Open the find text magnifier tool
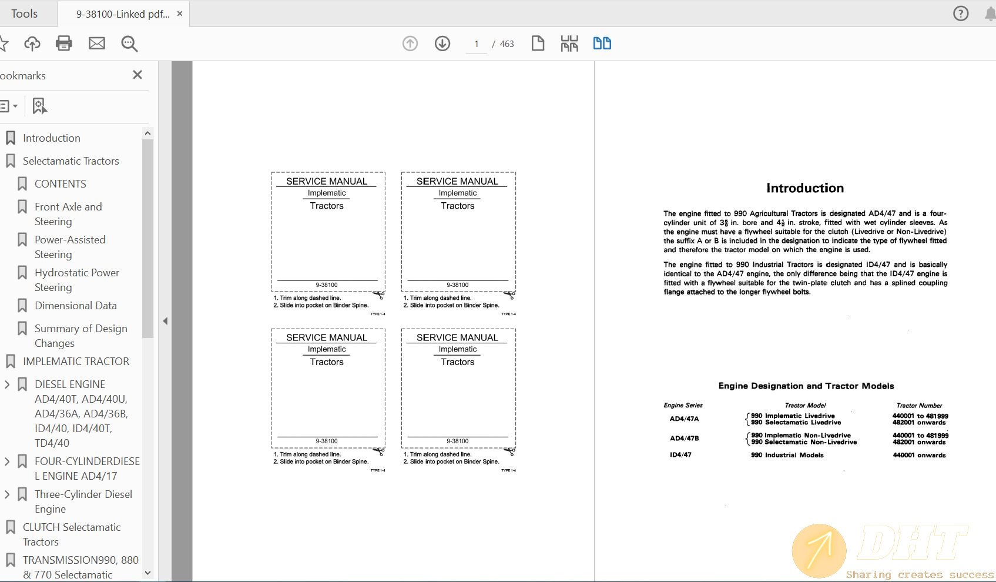The image size is (996, 582). 129,44
